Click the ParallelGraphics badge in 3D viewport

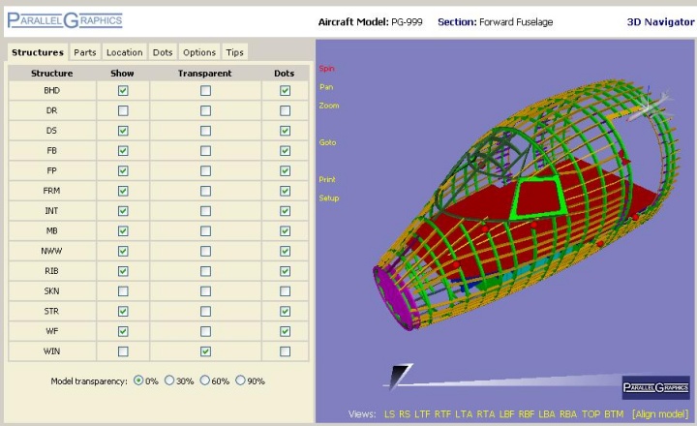click(655, 387)
